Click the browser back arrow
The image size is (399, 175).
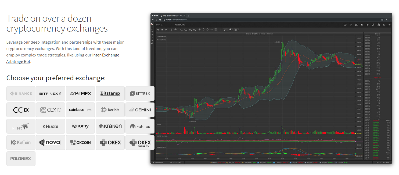[x=153, y=20]
